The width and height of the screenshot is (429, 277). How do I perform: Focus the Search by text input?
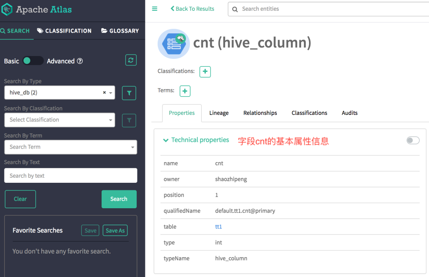point(71,175)
